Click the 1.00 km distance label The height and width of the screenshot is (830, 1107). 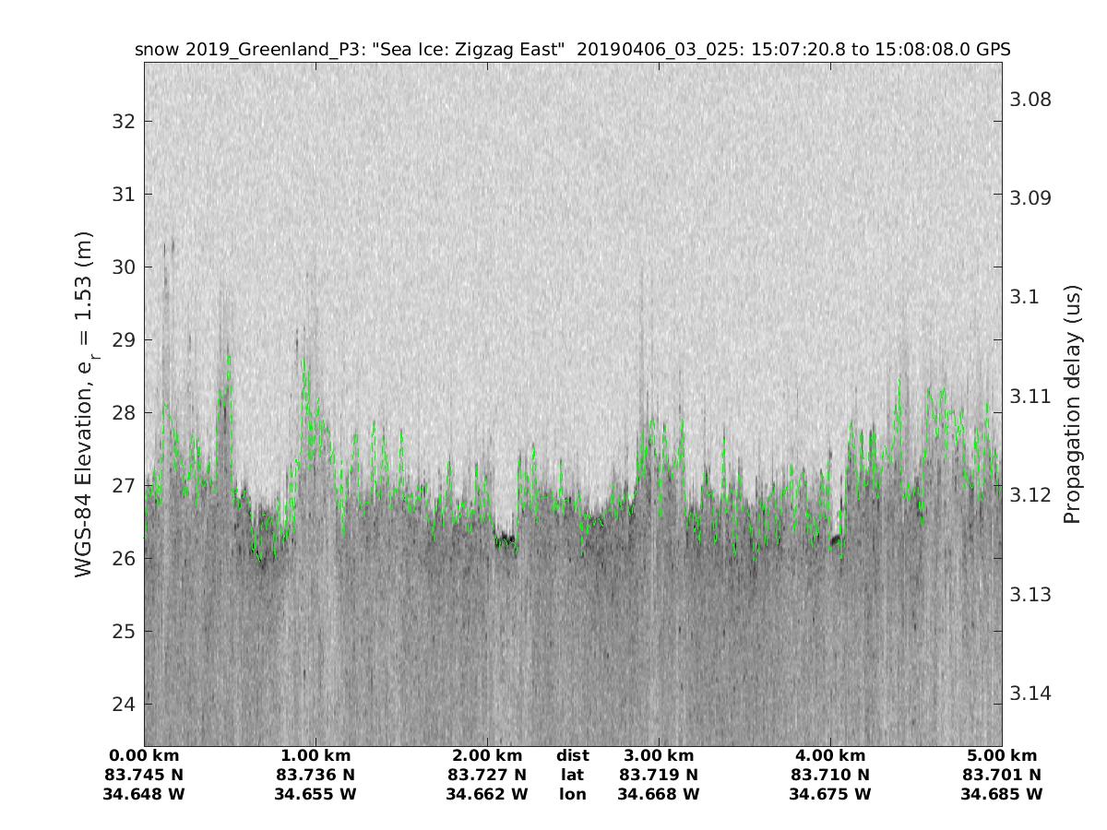(x=315, y=756)
